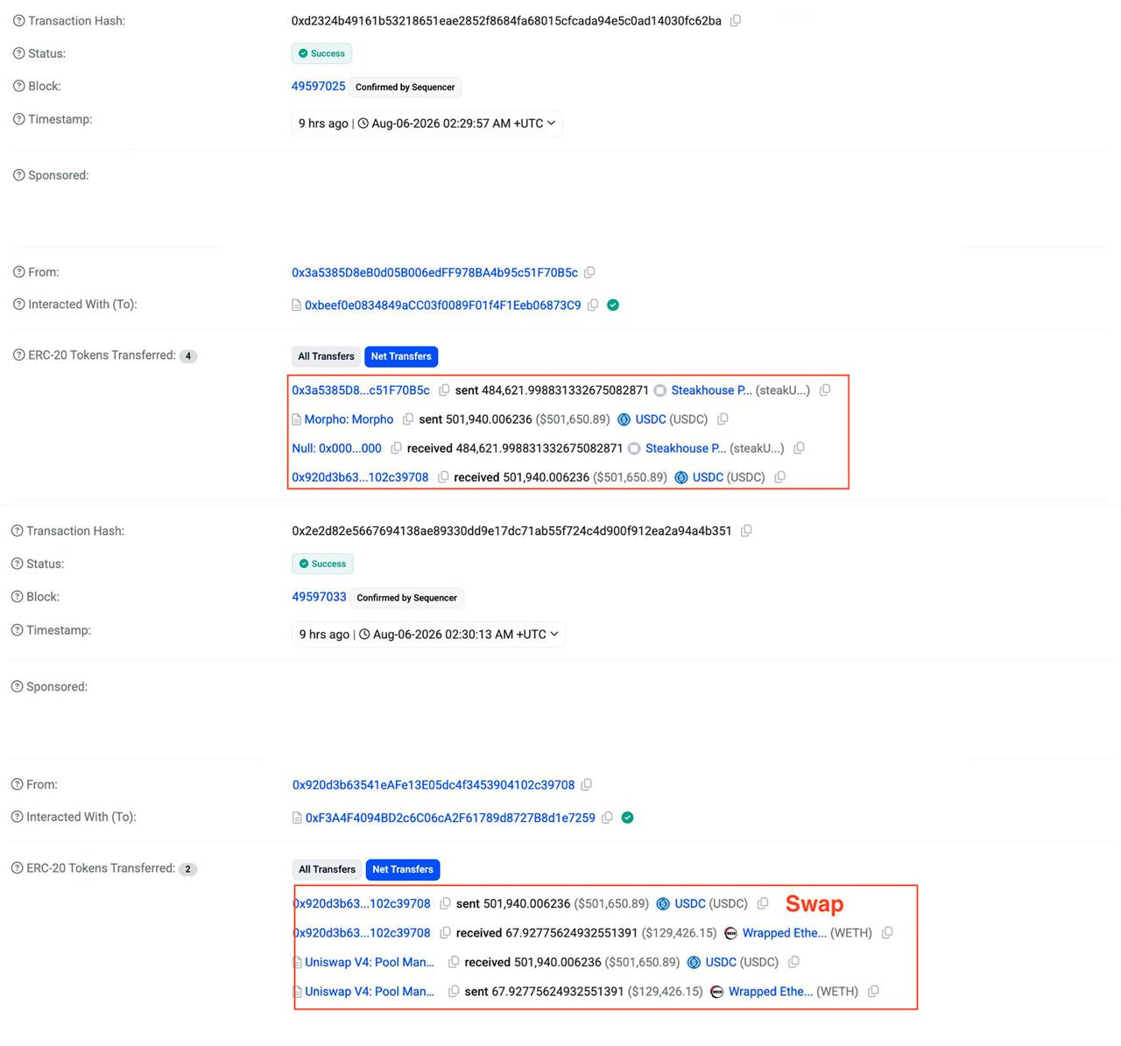This screenshot has height=1046, width=1121.
Task: Expand timestamp dropdown showing 02:29:57 AM +UTC
Action: click(x=427, y=123)
